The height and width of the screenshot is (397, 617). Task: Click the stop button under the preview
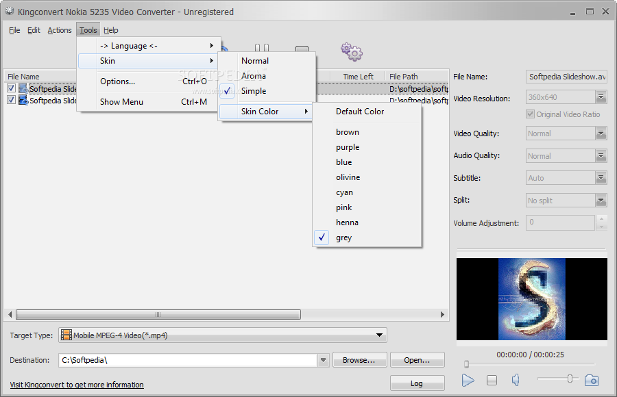(x=492, y=380)
